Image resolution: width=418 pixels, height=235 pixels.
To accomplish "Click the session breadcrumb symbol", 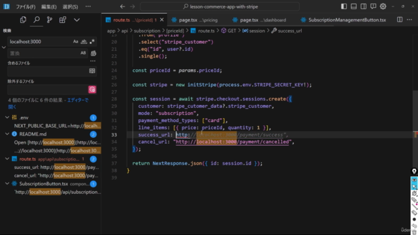I will point(254,31).
